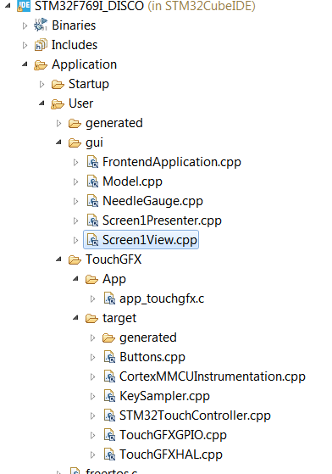Click the Startup folder icon
Screen dimensions: 332x474
[x=58, y=84]
